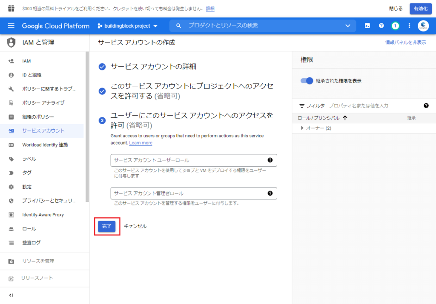Click the policy troubleshooter wrench icon
The width and height of the screenshot is (436, 304).
point(11,89)
